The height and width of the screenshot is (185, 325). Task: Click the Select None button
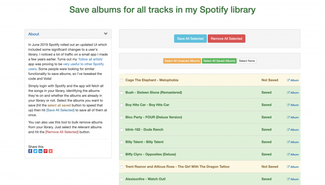pos(247,61)
